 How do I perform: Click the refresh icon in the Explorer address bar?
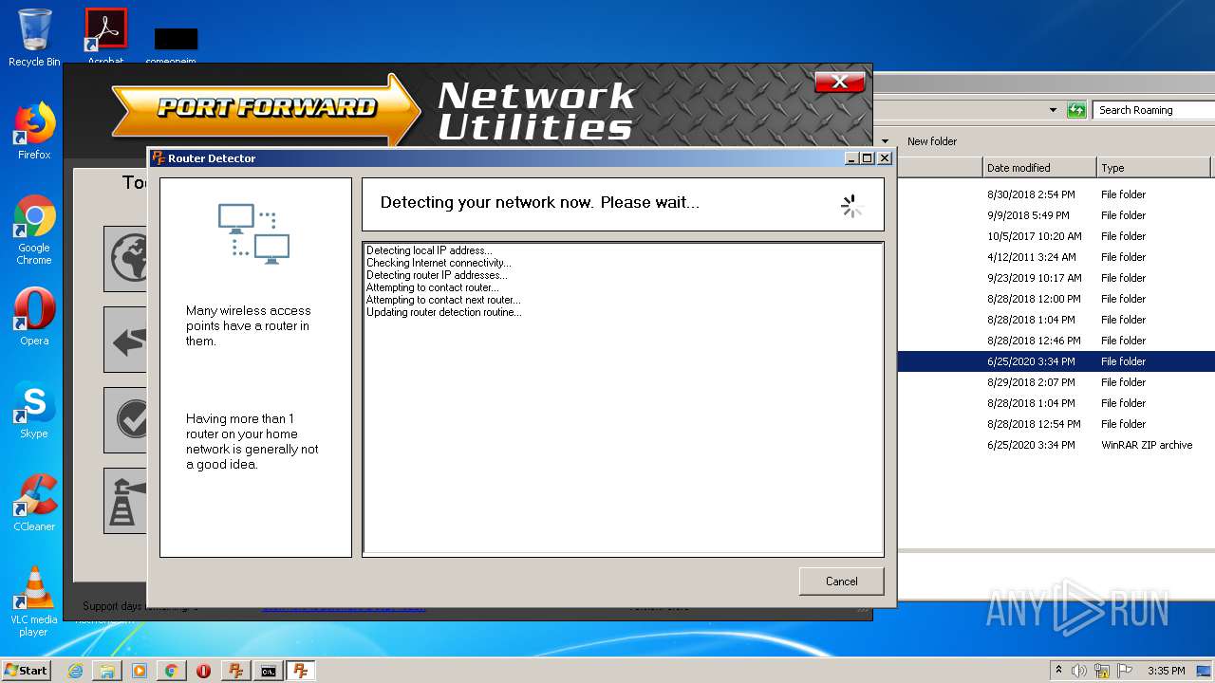pyautogui.click(x=1076, y=110)
